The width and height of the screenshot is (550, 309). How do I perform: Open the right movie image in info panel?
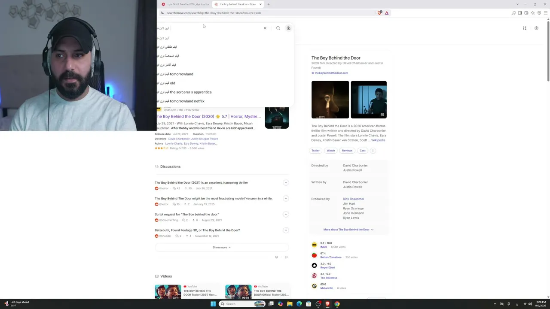(x=369, y=100)
